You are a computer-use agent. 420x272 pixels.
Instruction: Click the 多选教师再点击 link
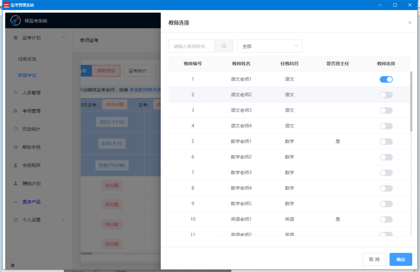coord(145,90)
